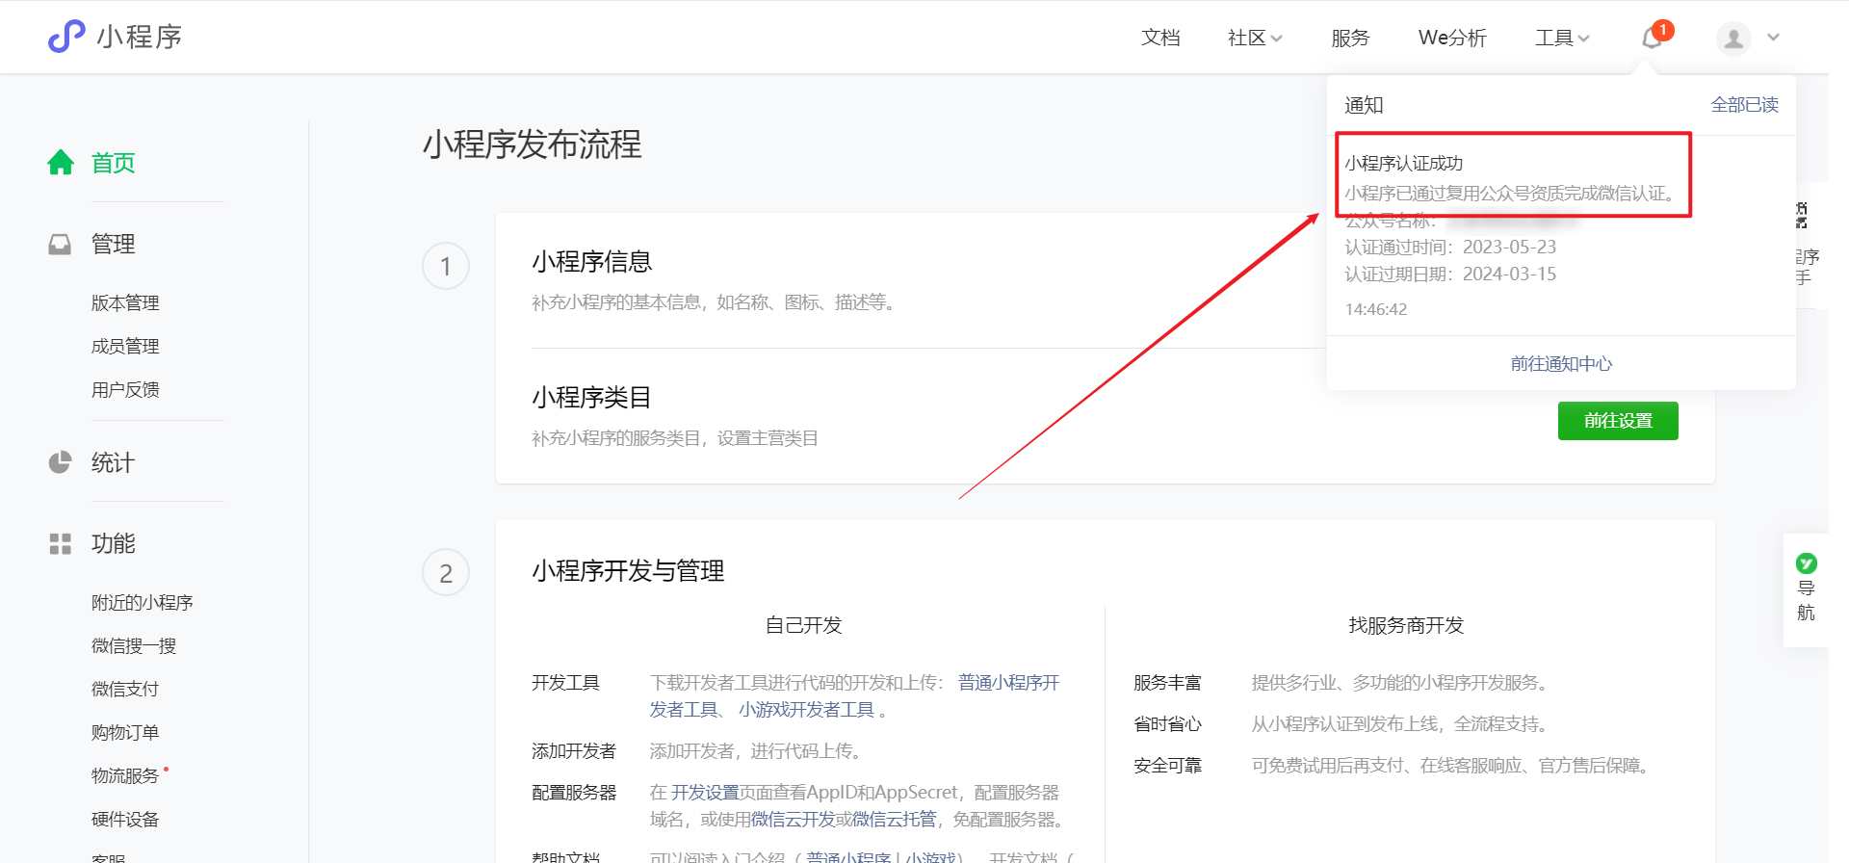Screen dimensions: 1849x863
Task: Click the 自己开发 column title
Action: click(803, 625)
